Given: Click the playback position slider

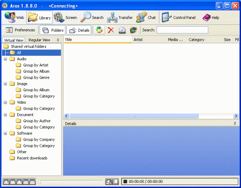Looking at the screenshot, I should (x=71, y=182).
